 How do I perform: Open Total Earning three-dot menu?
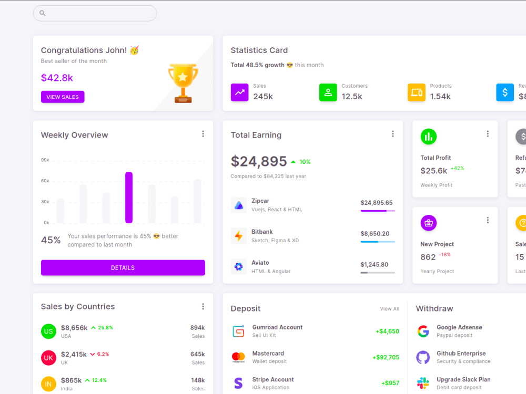393,134
